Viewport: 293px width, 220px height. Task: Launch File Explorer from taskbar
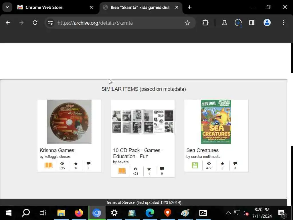point(61,213)
